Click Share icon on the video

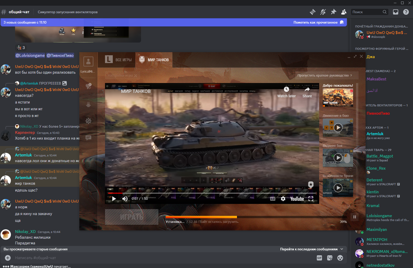click(307, 92)
